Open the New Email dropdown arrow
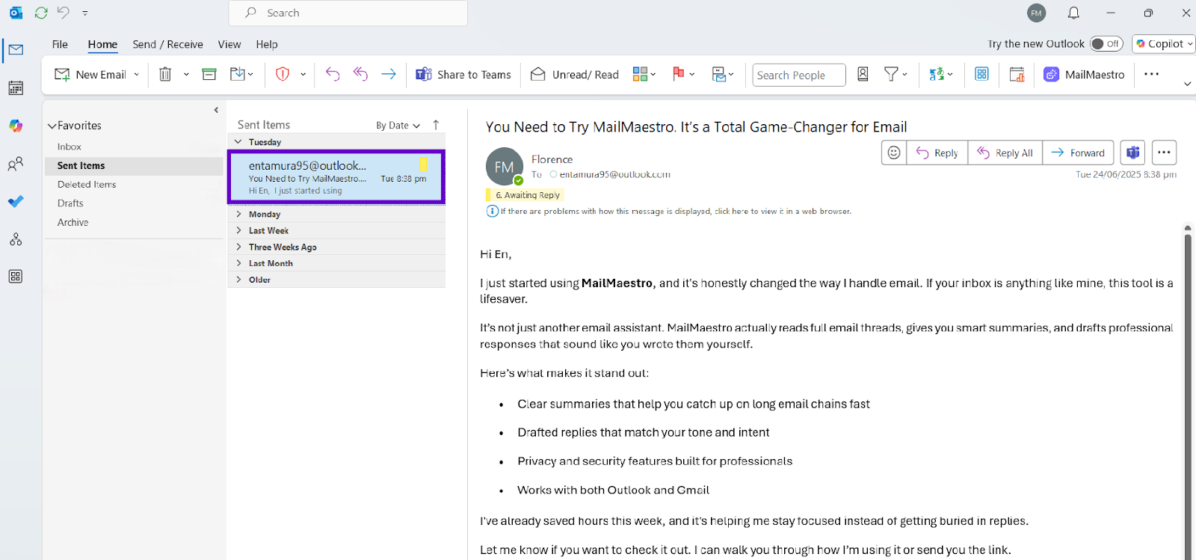Viewport: 1196px width, 560px height. pos(136,75)
